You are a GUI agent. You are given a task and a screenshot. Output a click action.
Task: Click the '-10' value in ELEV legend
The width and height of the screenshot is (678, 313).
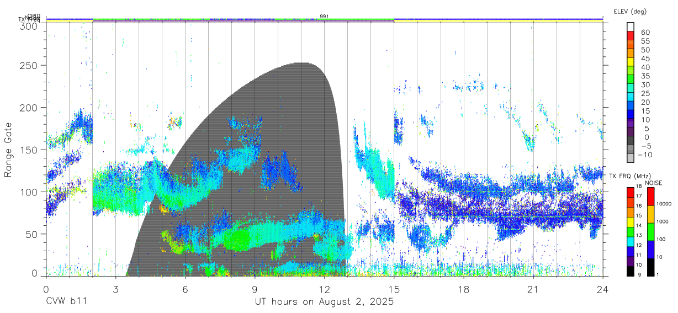(644, 154)
